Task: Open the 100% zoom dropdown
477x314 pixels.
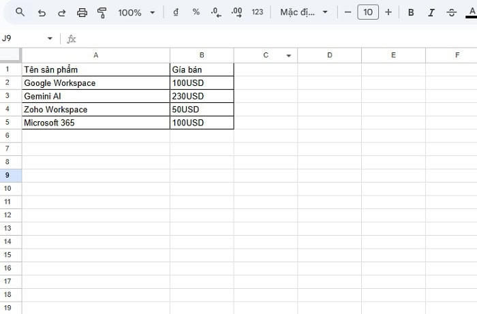Action: (136, 12)
